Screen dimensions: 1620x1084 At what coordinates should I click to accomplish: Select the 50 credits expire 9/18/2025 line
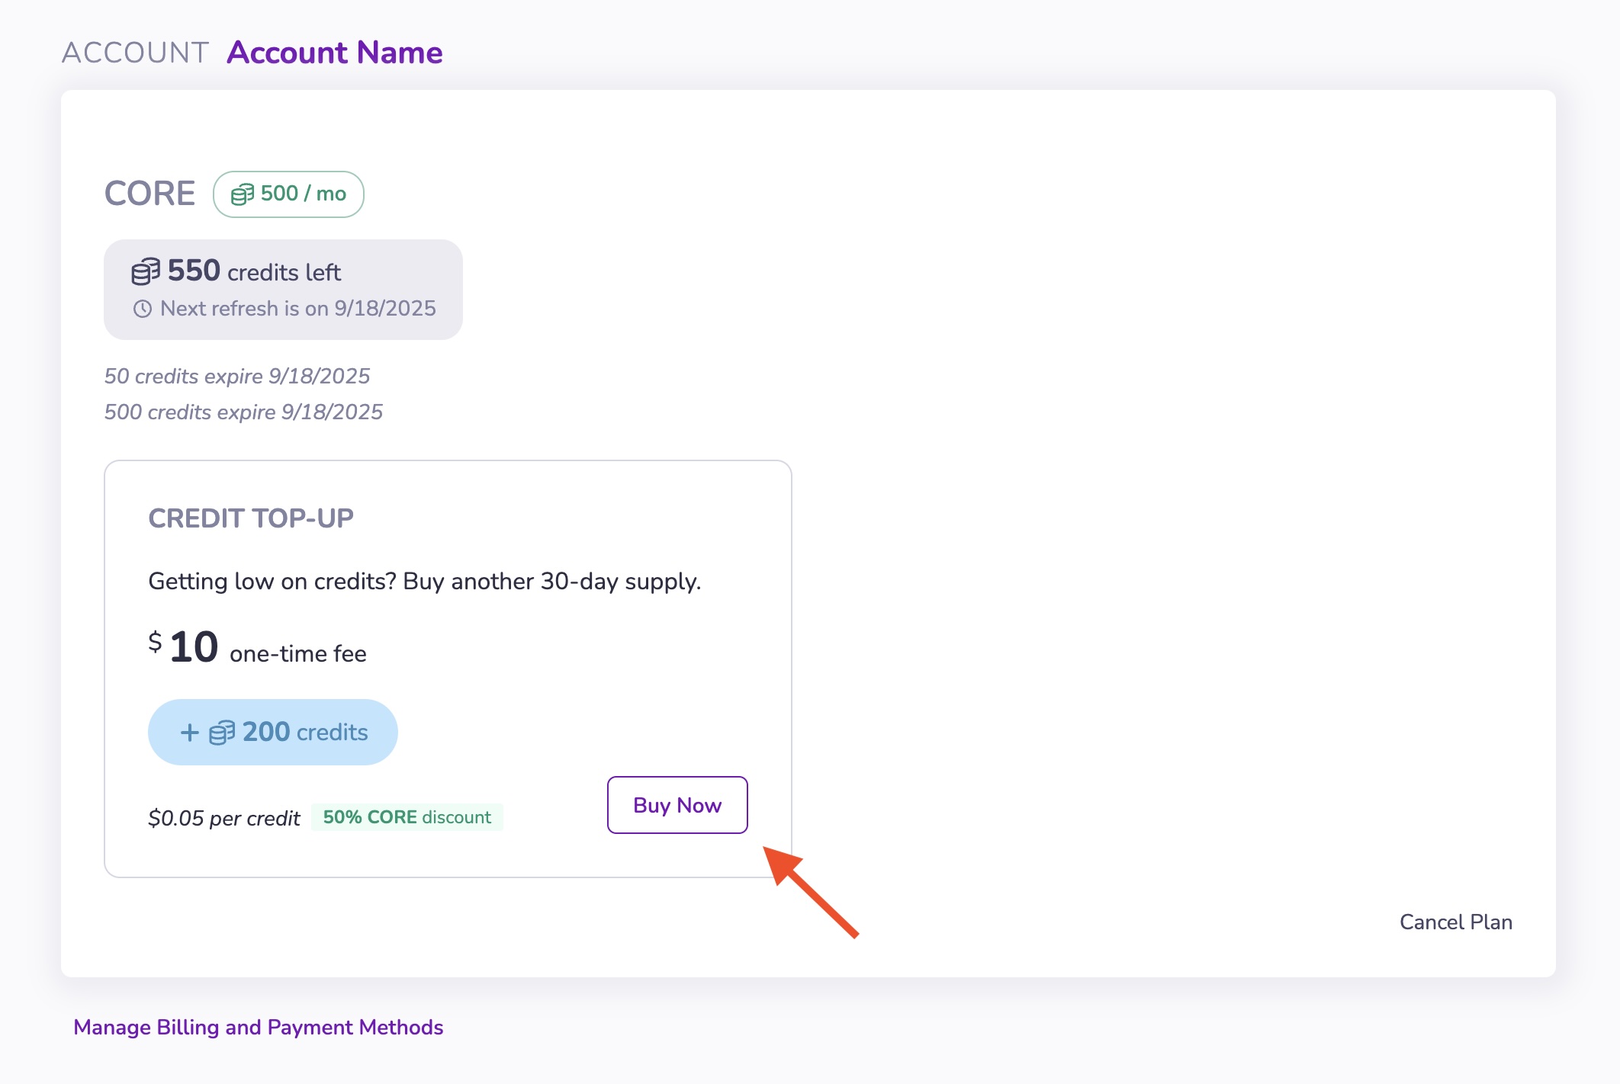[237, 376]
